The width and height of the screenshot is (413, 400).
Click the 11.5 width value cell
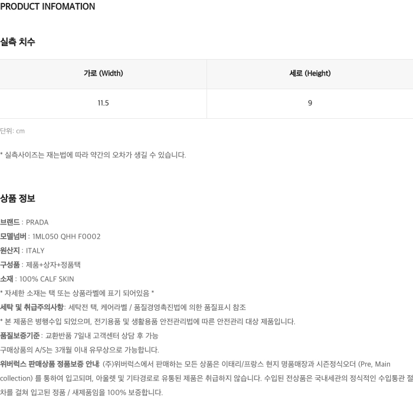103,103
